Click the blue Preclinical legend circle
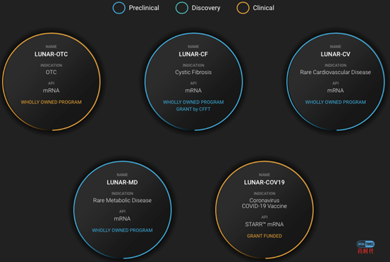This screenshot has height=262, width=390. pyautogui.click(x=119, y=8)
